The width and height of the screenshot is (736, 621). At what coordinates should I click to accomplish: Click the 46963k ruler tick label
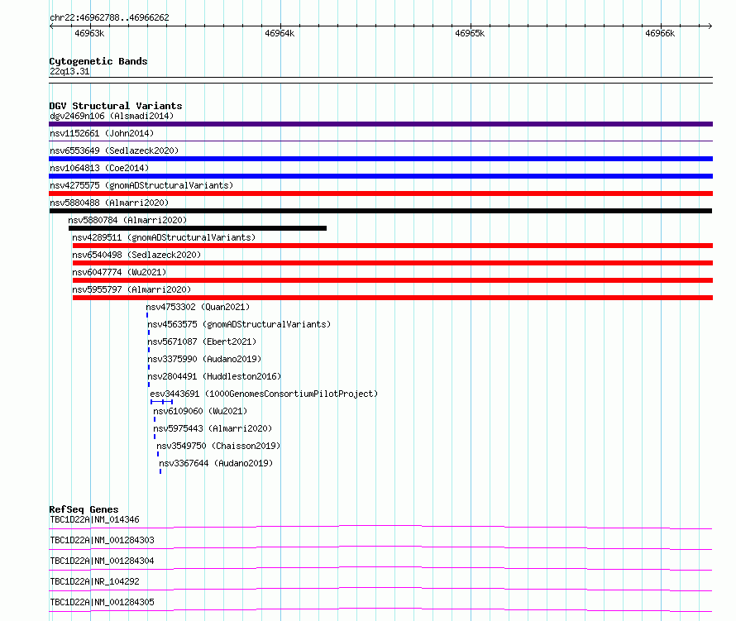[89, 33]
